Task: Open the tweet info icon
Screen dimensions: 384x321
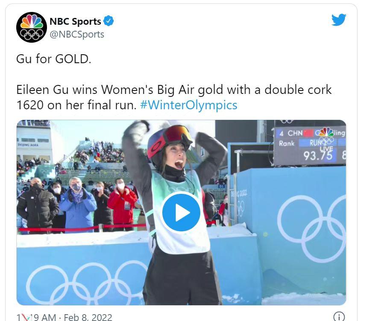Action: coord(338,316)
